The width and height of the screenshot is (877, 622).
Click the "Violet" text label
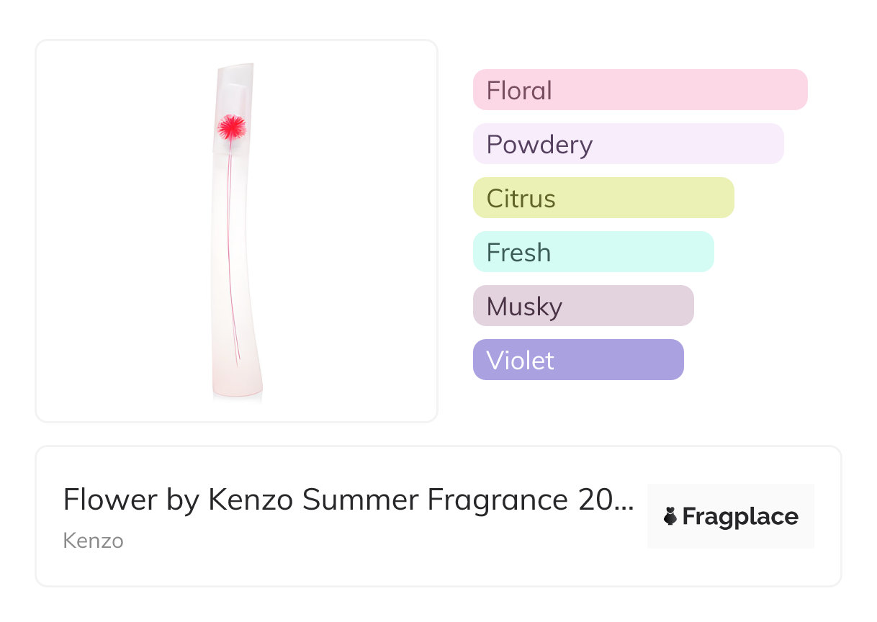(520, 361)
